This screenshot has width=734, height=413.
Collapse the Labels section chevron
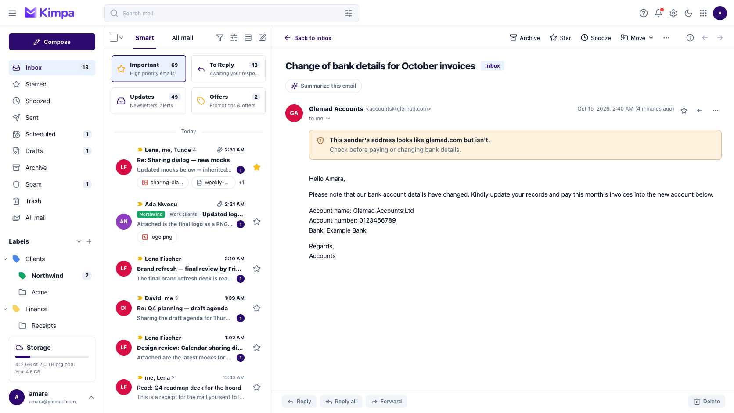(79, 241)
